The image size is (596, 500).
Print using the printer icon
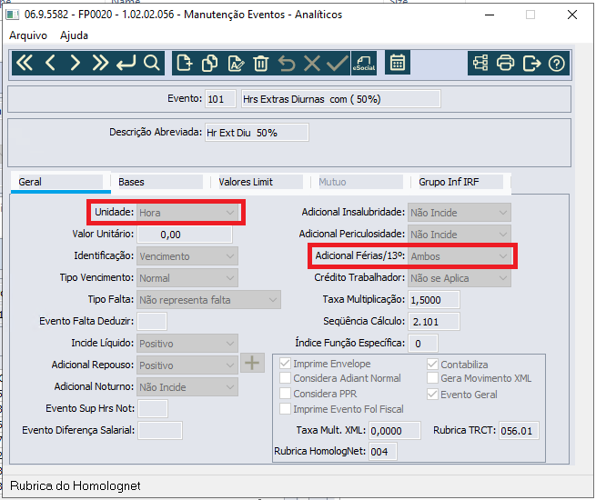[x=506, y=63]
